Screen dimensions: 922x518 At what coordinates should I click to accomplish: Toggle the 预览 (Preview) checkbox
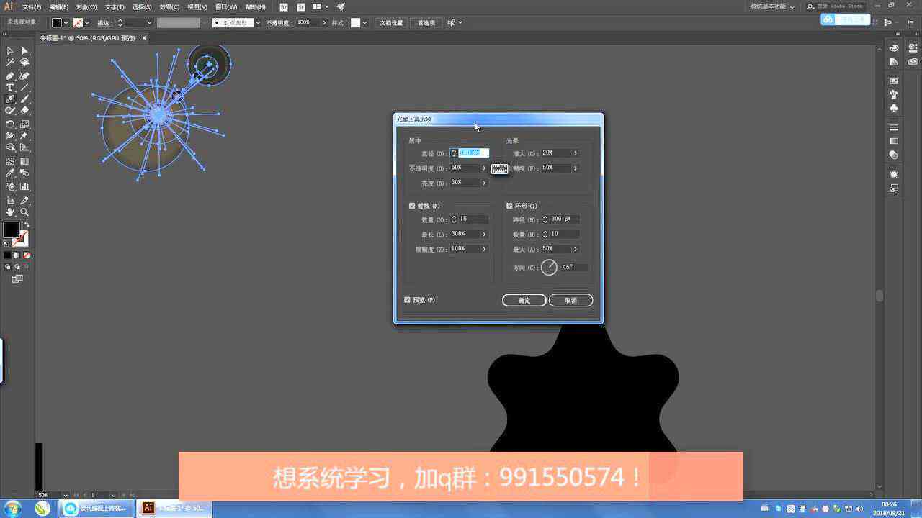point(407,300)
